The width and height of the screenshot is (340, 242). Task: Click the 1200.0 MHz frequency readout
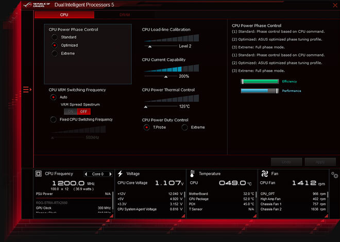[73, 183]
